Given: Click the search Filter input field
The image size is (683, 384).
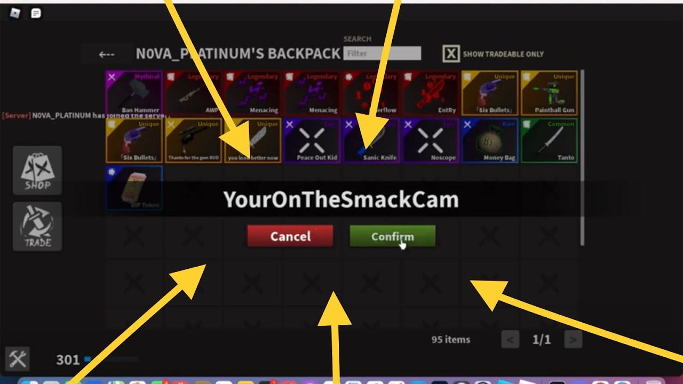Looking at the screenshot, I should point(383,53).
